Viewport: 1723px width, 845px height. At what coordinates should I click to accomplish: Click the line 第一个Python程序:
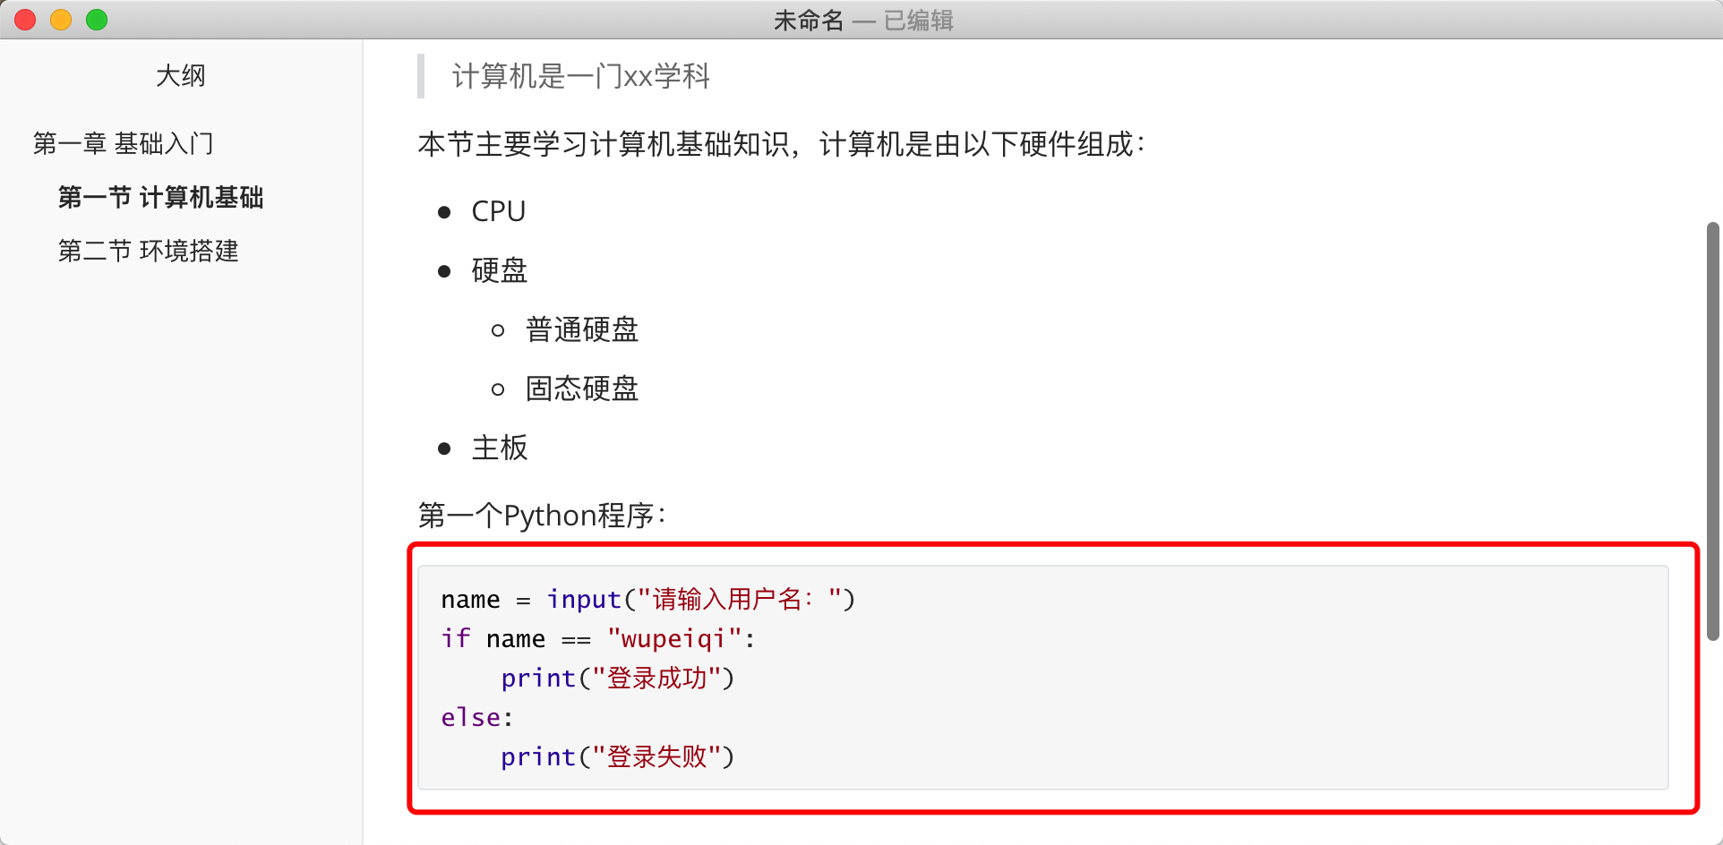click(x=542, y=516)
